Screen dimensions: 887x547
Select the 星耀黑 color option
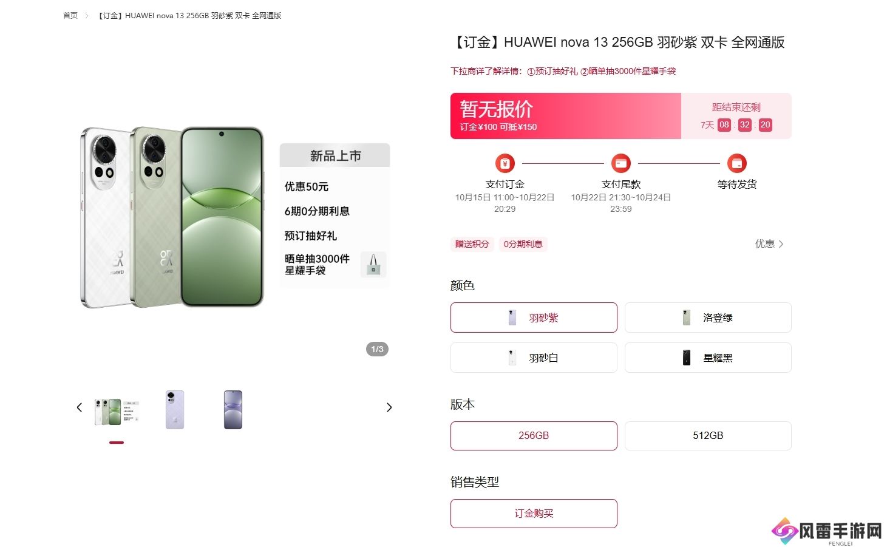click(x=708, y=358)
